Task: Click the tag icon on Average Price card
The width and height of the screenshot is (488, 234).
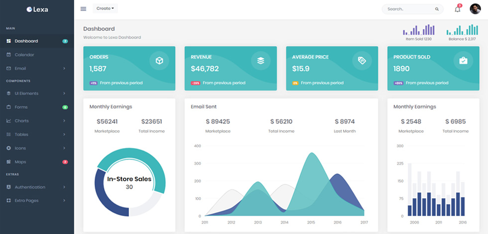Action: 362,61
